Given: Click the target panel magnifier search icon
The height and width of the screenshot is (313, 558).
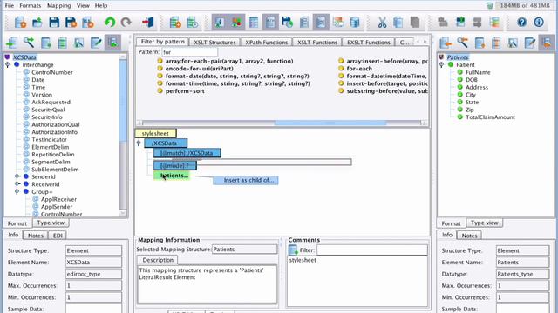Looking at the screenshot, I should [462, 43].
